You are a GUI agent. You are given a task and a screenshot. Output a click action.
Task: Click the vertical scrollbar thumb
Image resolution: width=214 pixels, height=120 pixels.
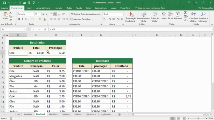(x=213, y=60)
